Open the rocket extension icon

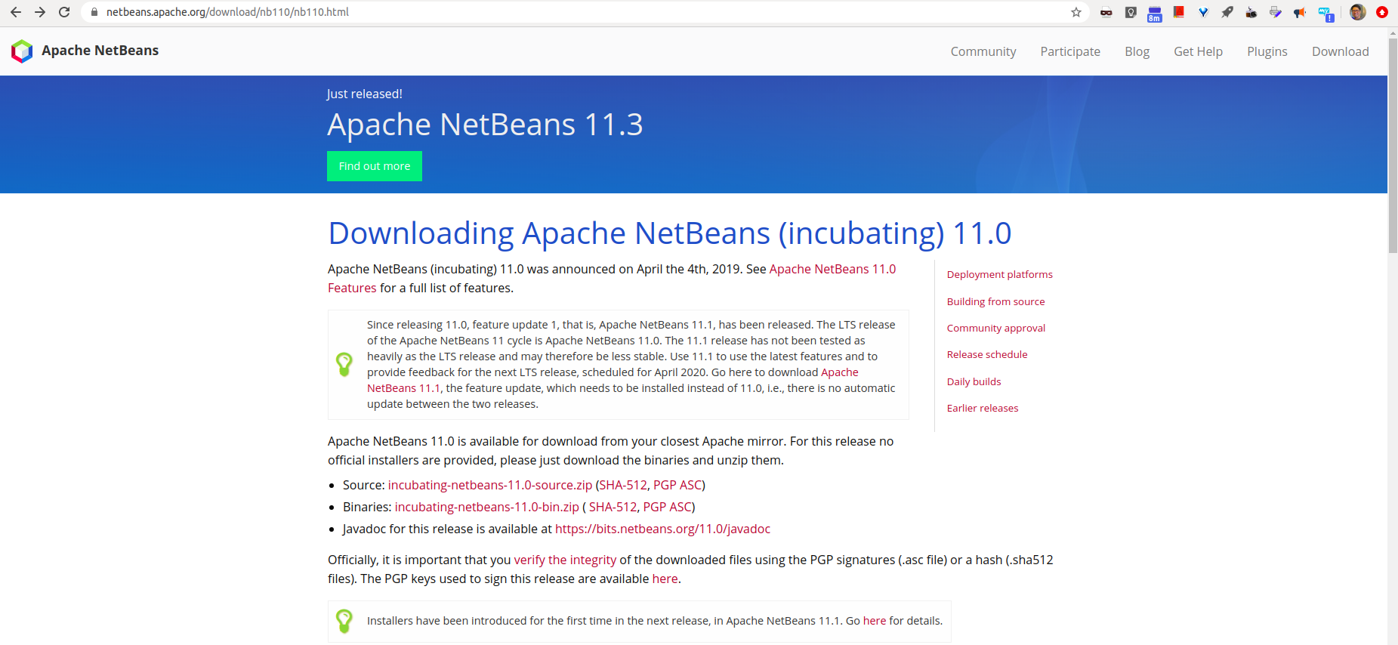1227,12
